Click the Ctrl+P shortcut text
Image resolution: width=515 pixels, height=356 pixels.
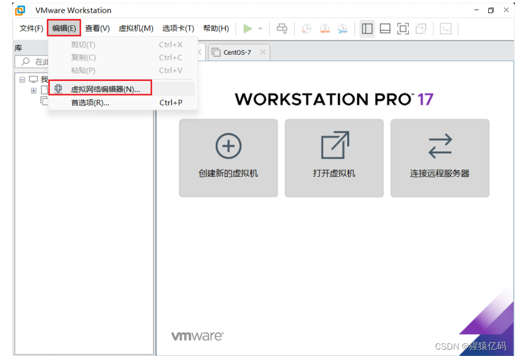171,103
